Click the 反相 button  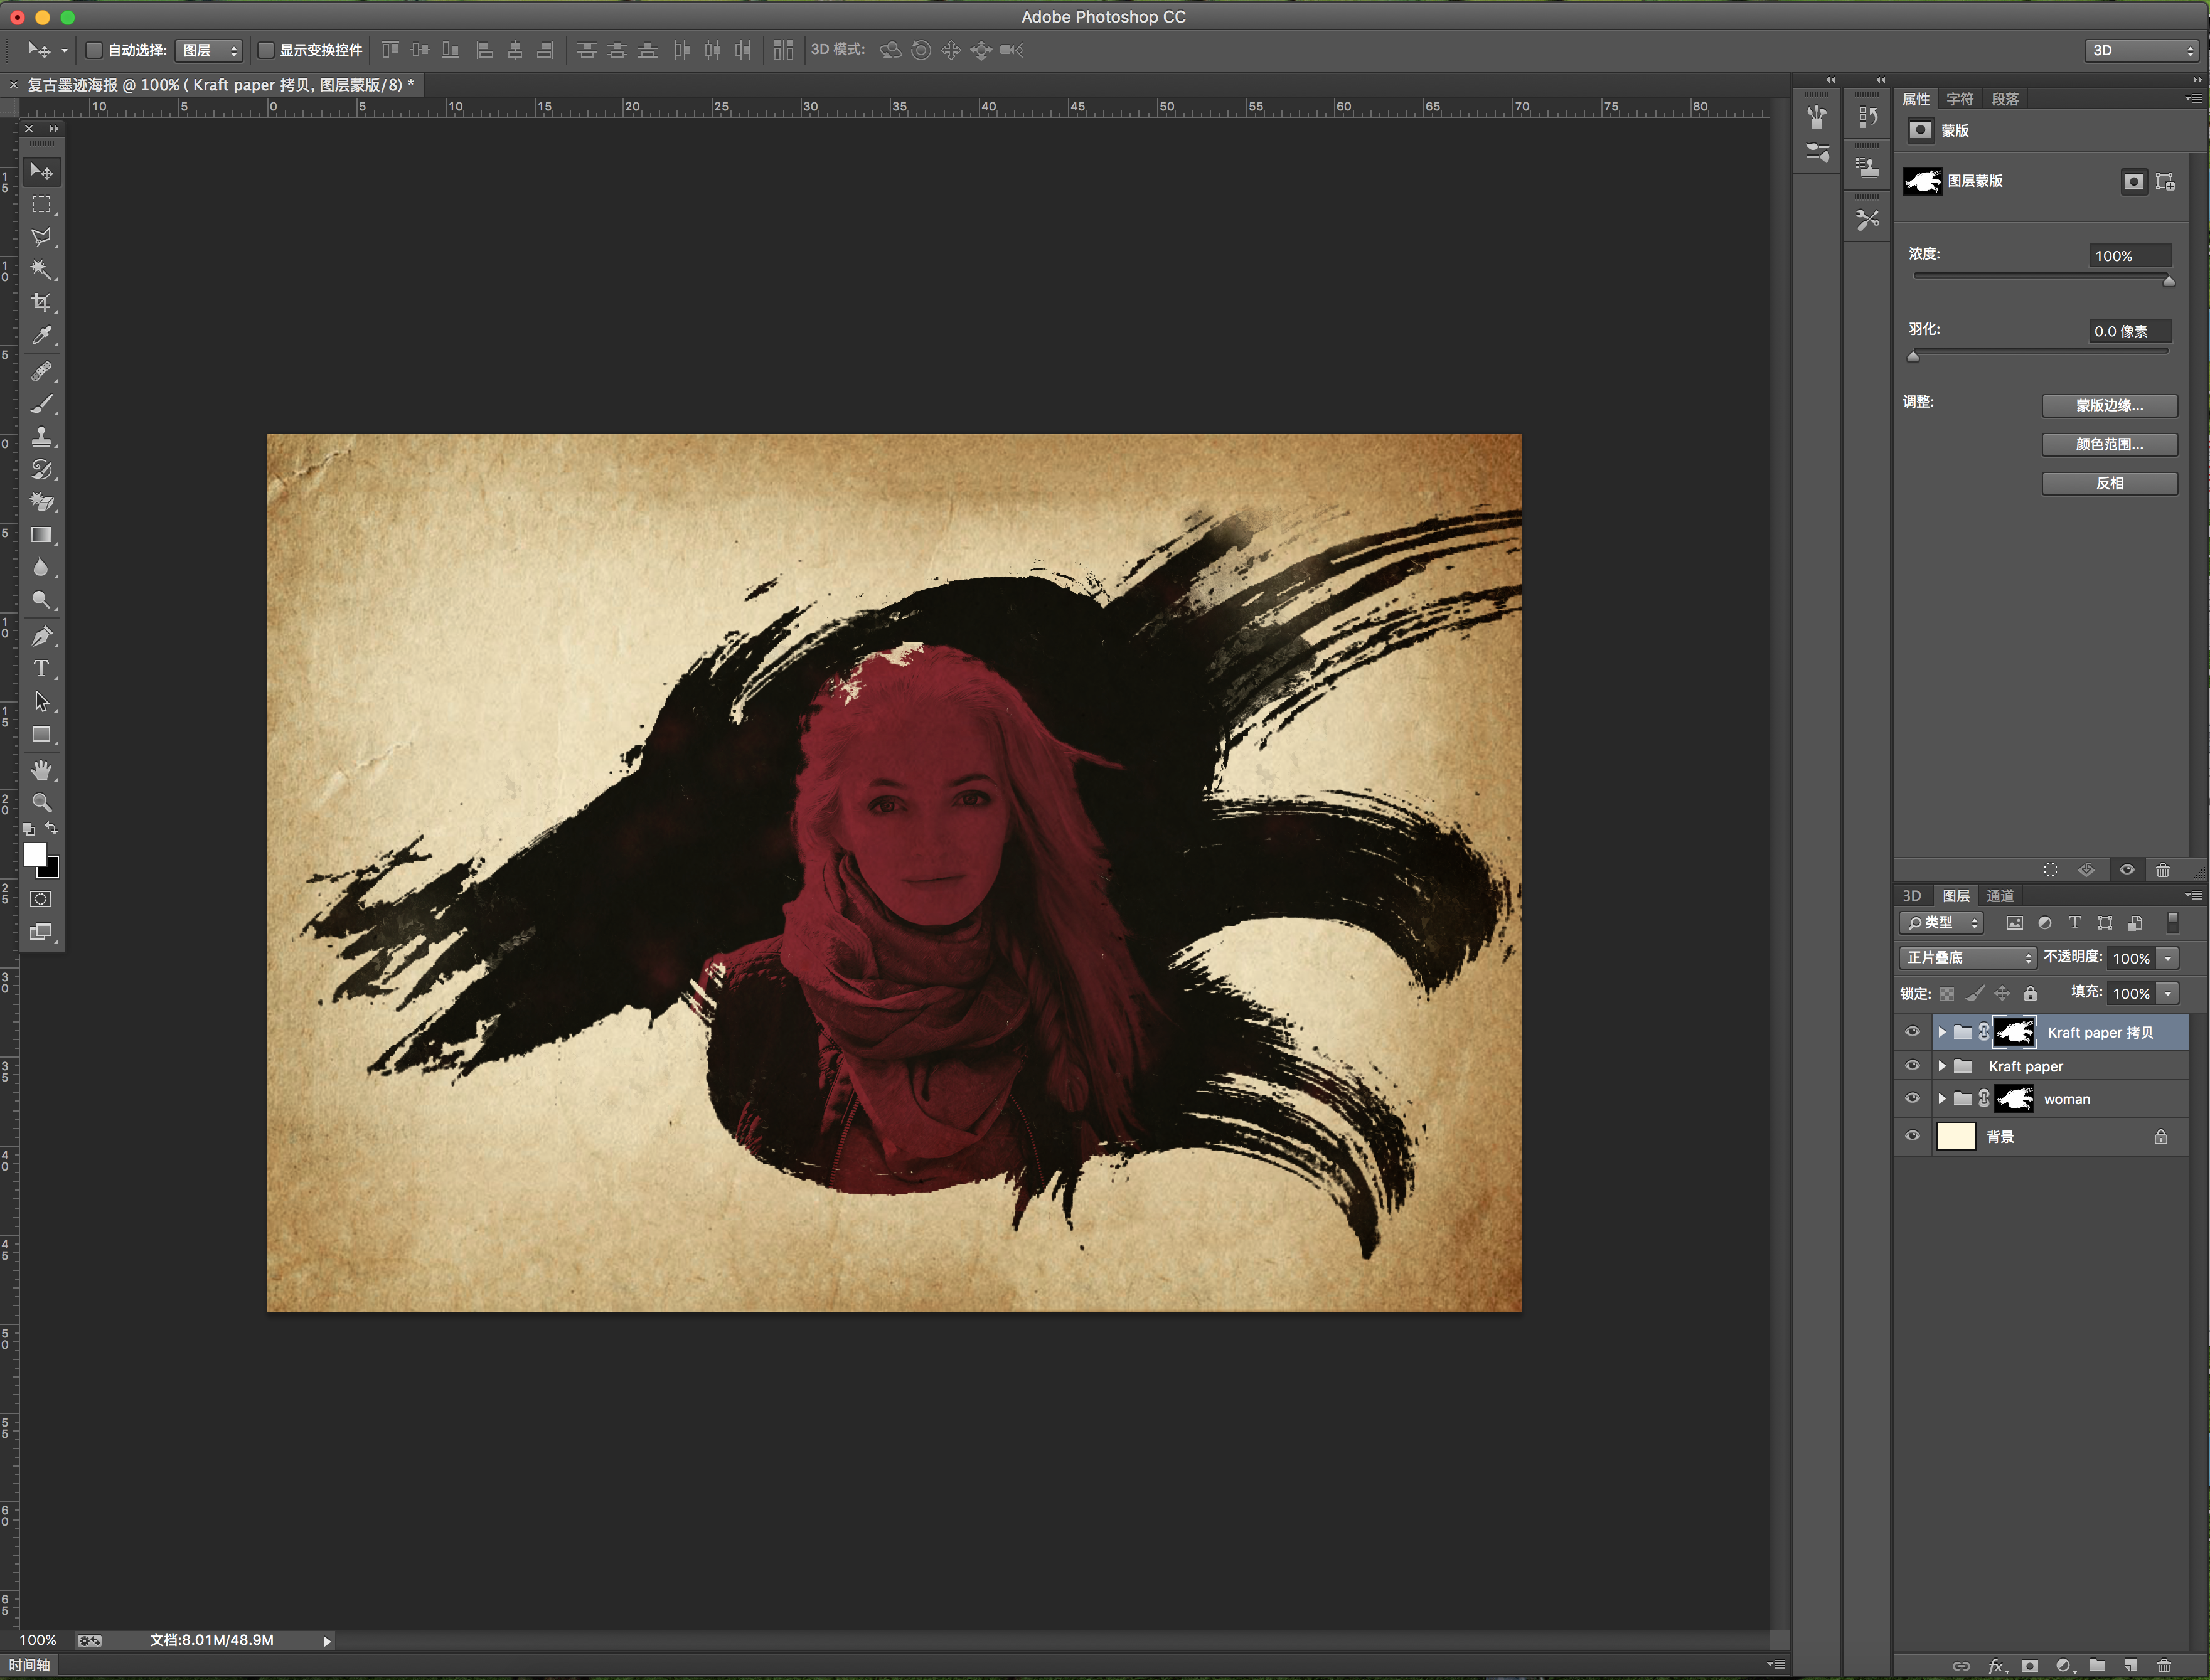pos(2109,483)
